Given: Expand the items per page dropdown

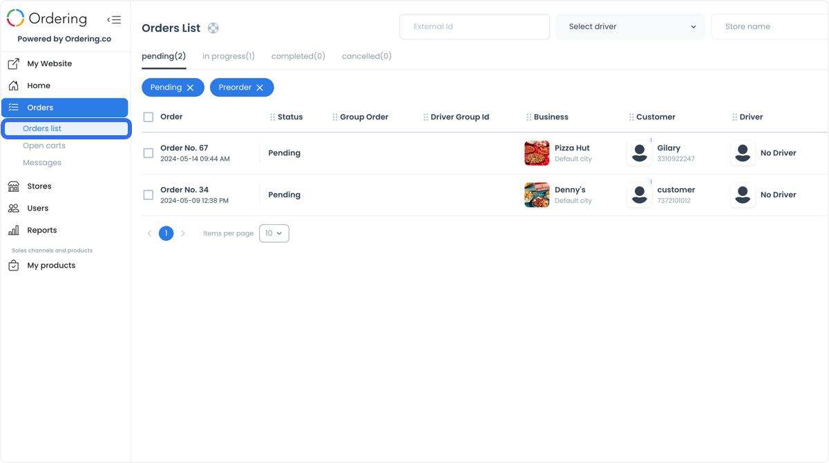Looking at the screenshot, I should [274, 233].
